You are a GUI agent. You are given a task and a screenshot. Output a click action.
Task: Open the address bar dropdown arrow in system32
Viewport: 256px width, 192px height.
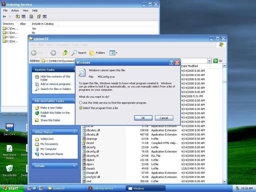click(209, 61)
